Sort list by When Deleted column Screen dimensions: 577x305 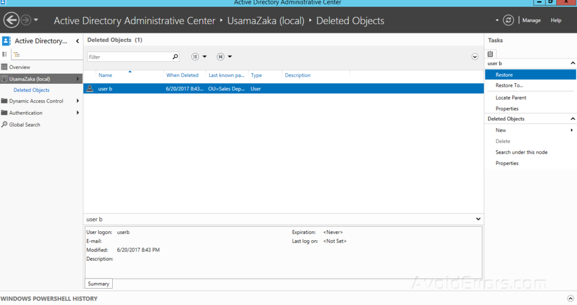pyautogui.click(x=182, y=75)
